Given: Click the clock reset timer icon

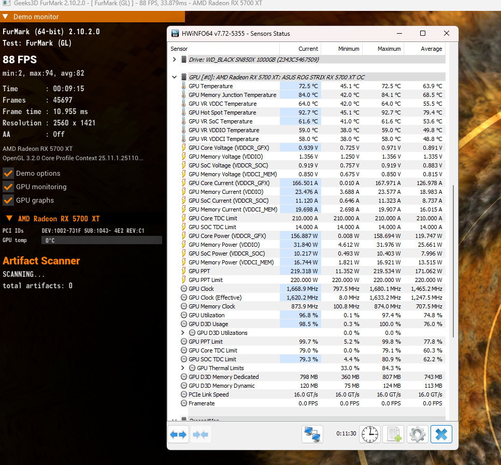Looking at the screenshot, I should point(370,434).
